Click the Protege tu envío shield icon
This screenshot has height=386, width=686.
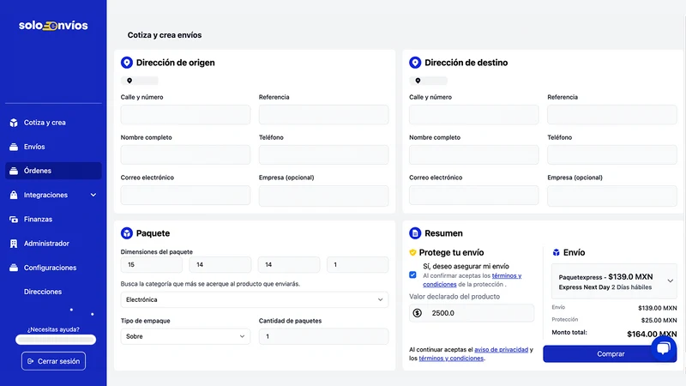(412, 252)
